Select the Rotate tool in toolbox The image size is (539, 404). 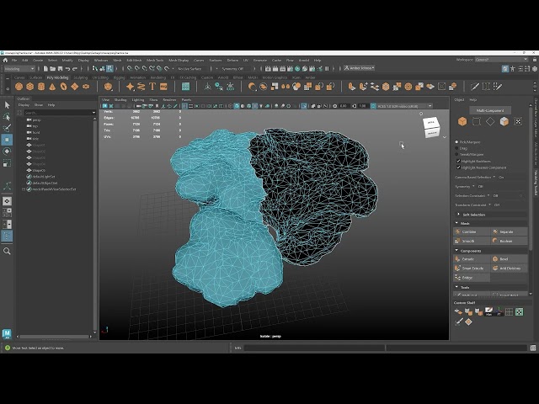[x=7, y=151]
